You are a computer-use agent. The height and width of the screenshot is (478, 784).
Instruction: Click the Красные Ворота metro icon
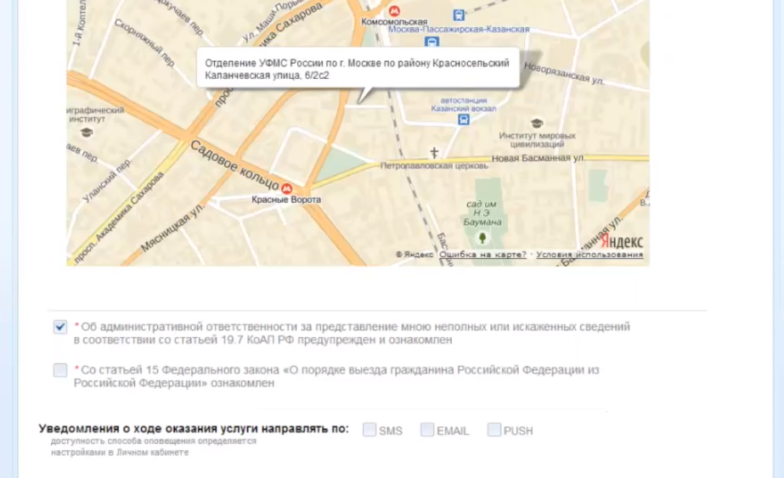(x=286, y=188)
